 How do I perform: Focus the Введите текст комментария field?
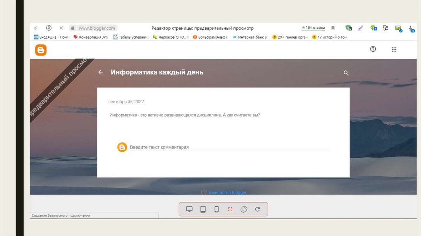pos(230,147)
